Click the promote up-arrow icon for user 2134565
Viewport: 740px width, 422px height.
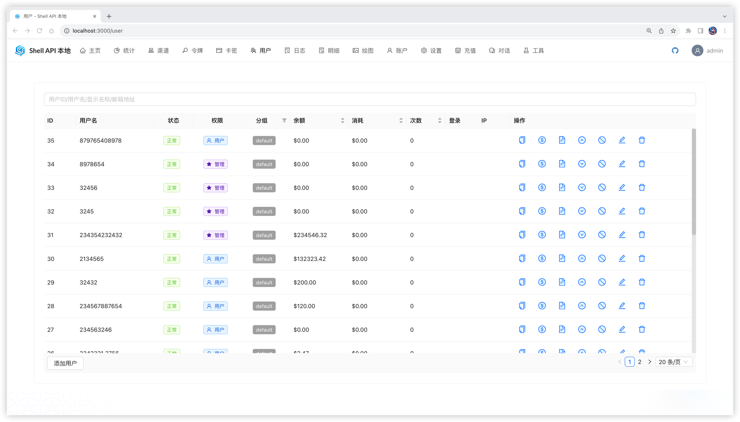pyautogui.click(x=582, y=259)
